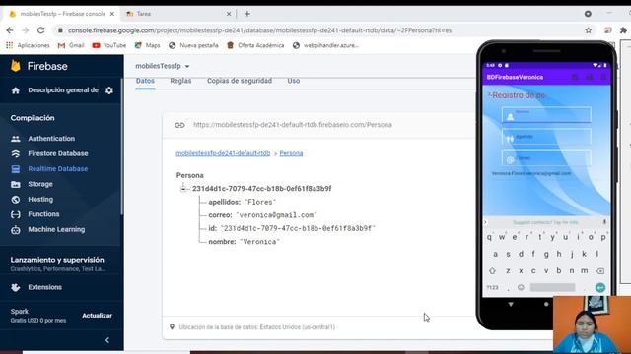Open the webpihandler.azure bookmark
Screen dimensions: 631x354
pyautogui.click(x=325, y=45)
